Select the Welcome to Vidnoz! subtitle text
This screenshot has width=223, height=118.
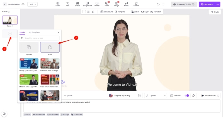pyautogui.click(x=122, y=85)
